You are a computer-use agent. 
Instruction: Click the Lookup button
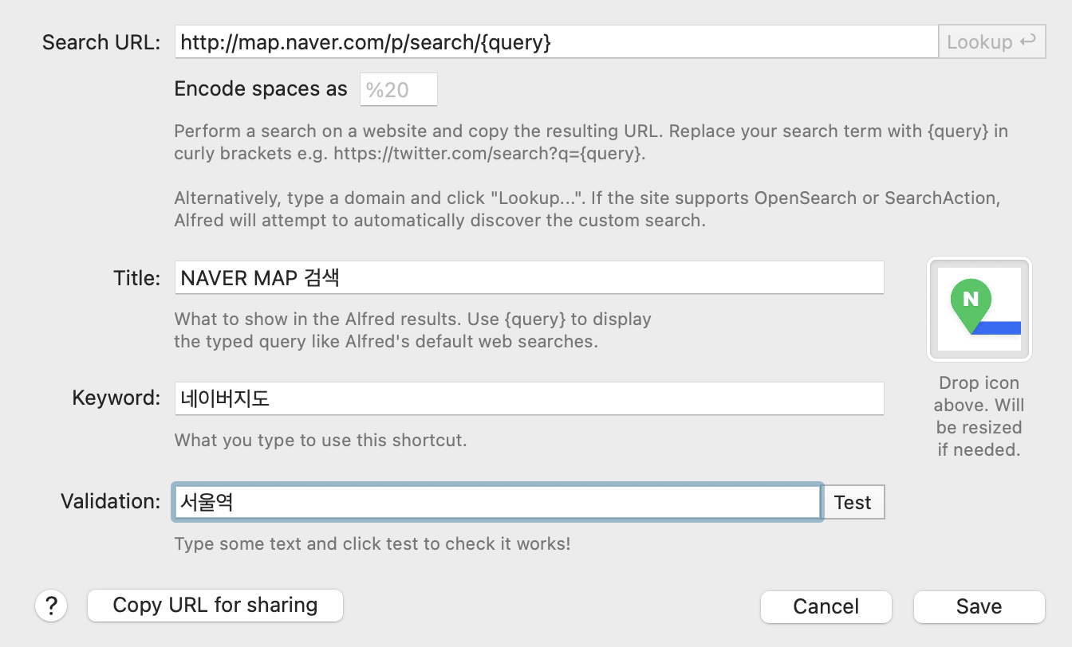991,41
